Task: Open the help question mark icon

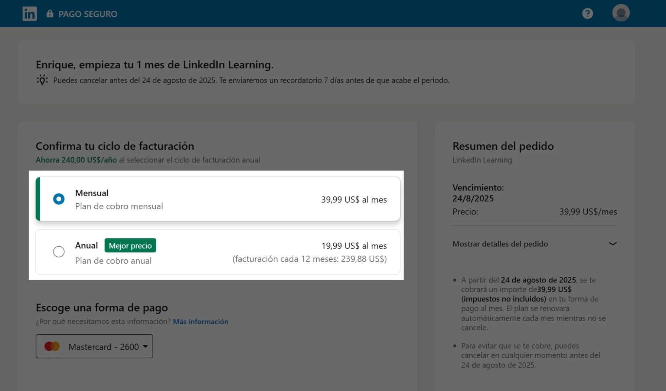Action: 587,14
